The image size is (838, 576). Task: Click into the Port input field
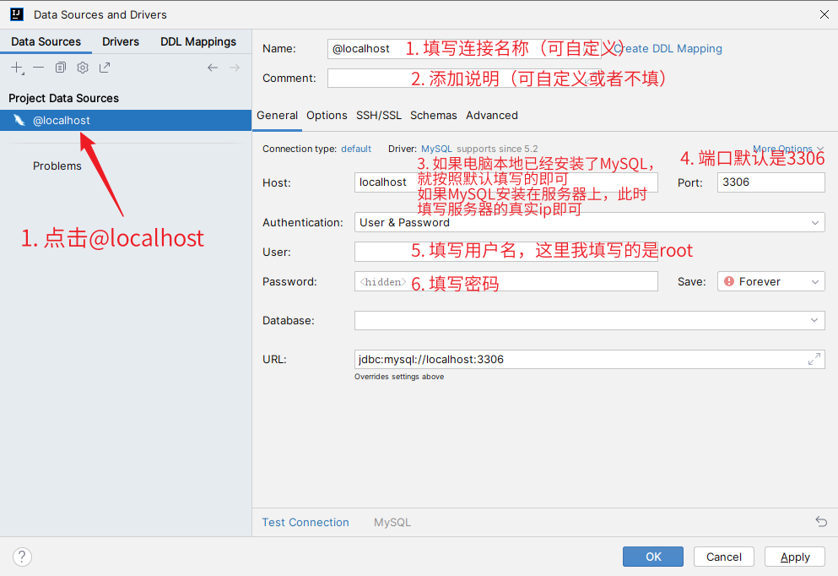click(770, 182)
